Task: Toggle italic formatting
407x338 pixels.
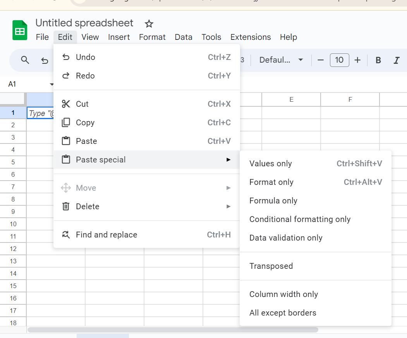Action: [396, 60]
